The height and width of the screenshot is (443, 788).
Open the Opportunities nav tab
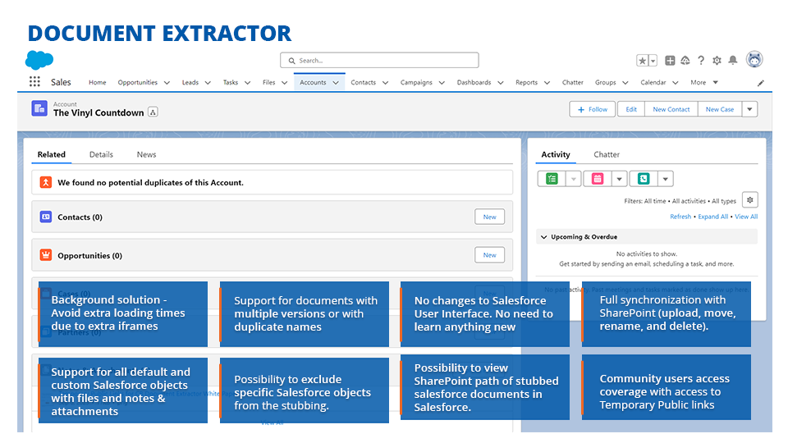[x=138, y=82]
